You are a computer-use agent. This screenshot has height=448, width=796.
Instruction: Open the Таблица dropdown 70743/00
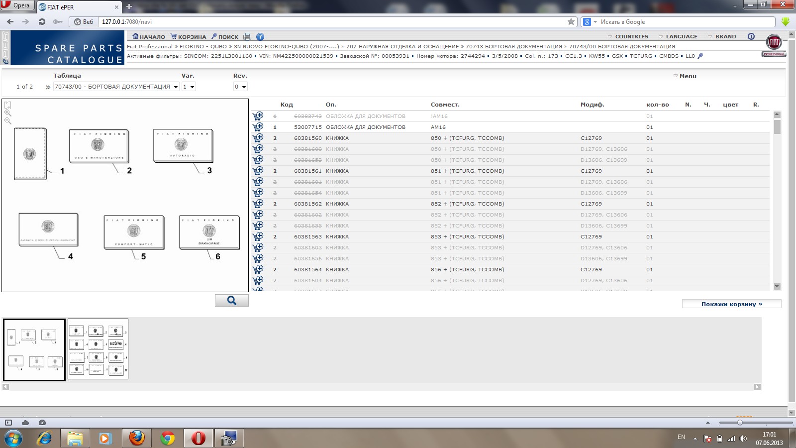click(x=116, y=87)
